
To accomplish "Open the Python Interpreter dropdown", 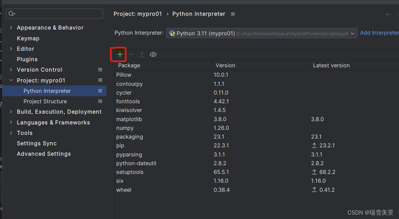I will coord(262,33).
